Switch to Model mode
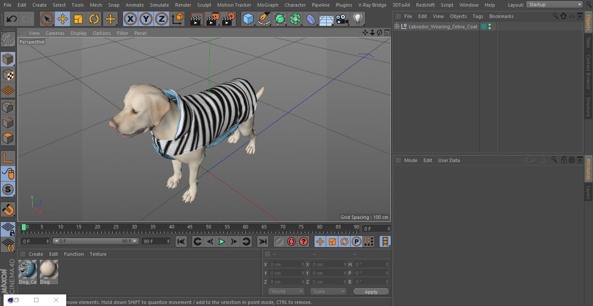The width and height of the screenshot is (593, 306). [8, 59]
